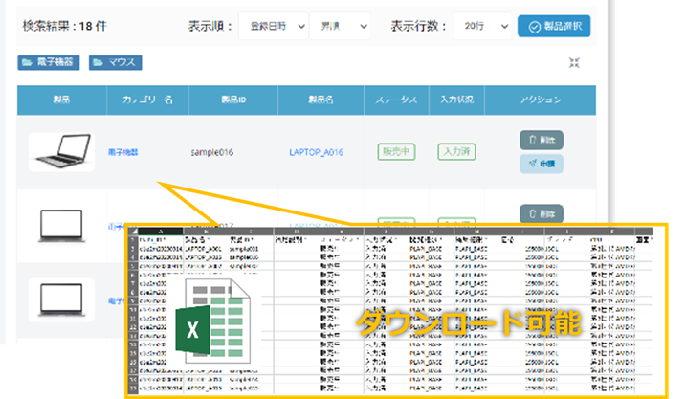Open the 登録日時 sort field dropdown
This screenshot has width=686, height=399.
[273, 26]
